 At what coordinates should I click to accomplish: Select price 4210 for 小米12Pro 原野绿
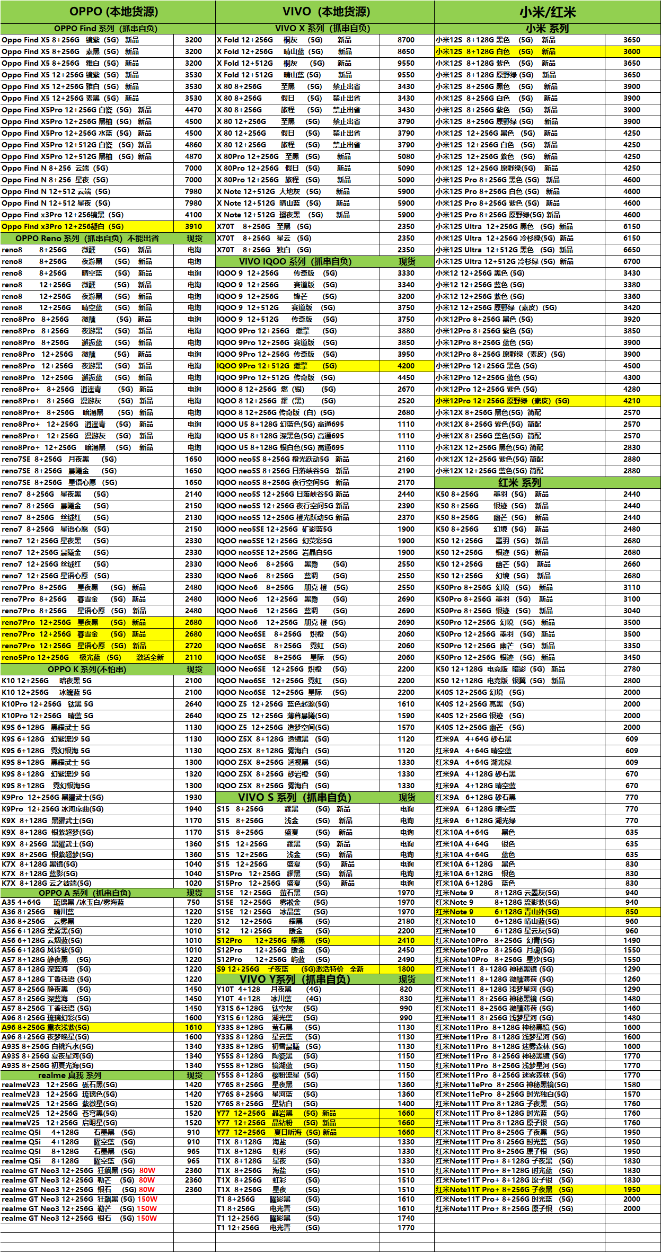632,401
